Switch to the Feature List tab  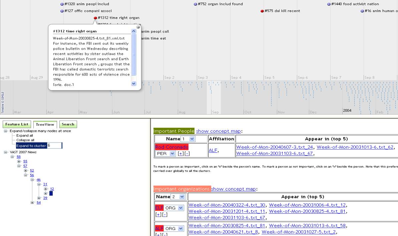(17, 125)
